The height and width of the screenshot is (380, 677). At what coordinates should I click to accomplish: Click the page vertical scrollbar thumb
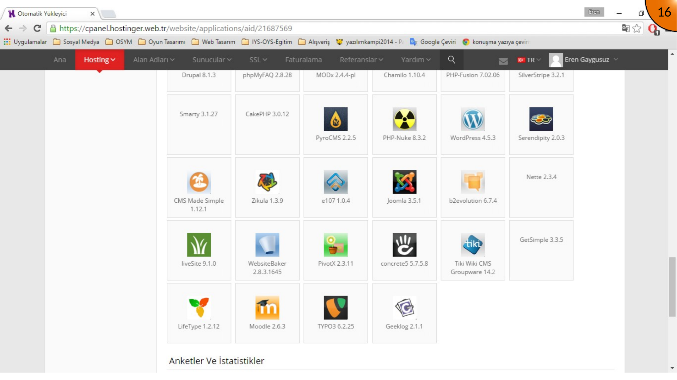click(672, 287)
